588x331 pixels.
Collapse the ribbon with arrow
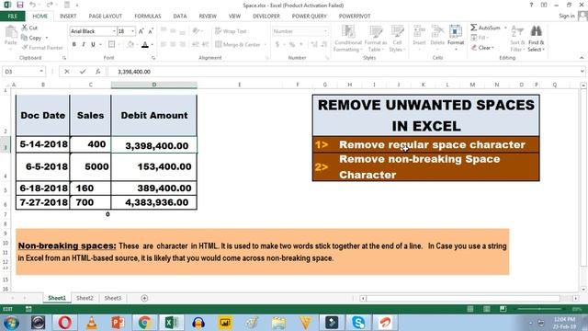582,58
